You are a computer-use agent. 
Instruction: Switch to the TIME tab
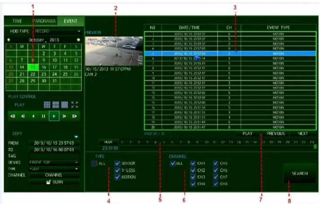17,21
